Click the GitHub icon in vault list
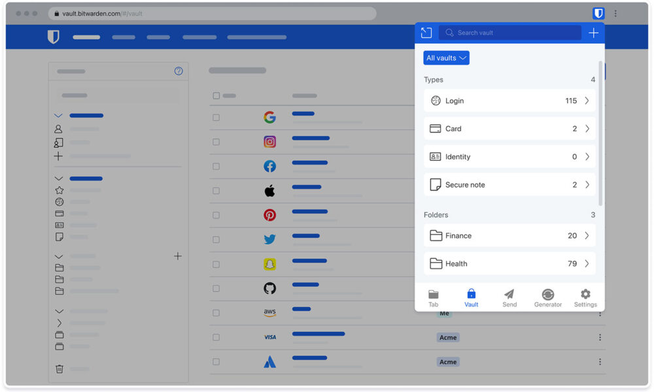Image resolution: width=654 pixels, height=392 pixels. click(x=270, y=288)
